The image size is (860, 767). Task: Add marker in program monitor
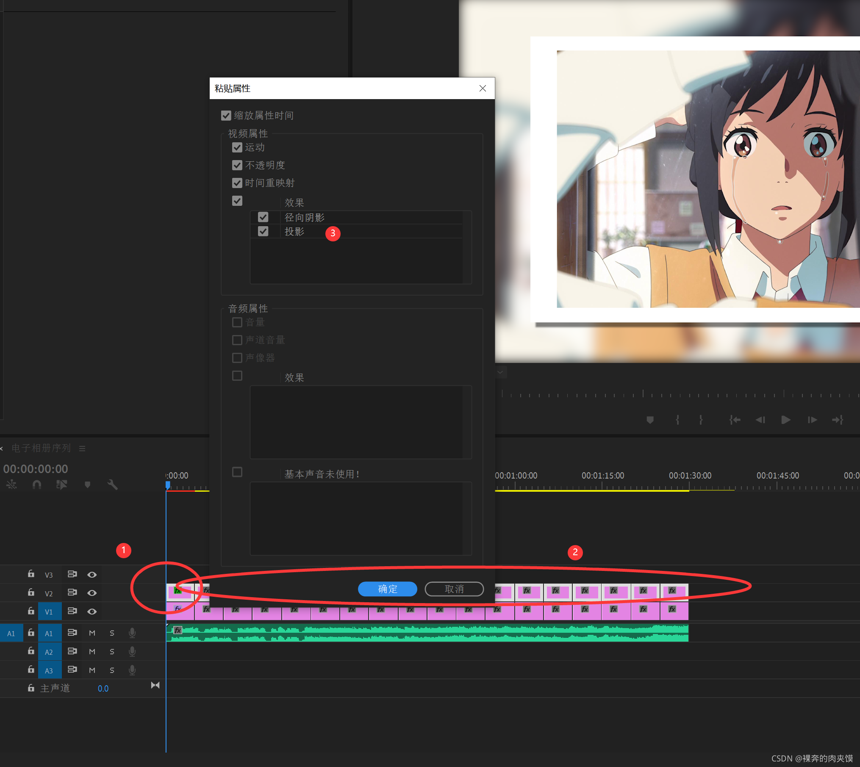coord(650,420)
